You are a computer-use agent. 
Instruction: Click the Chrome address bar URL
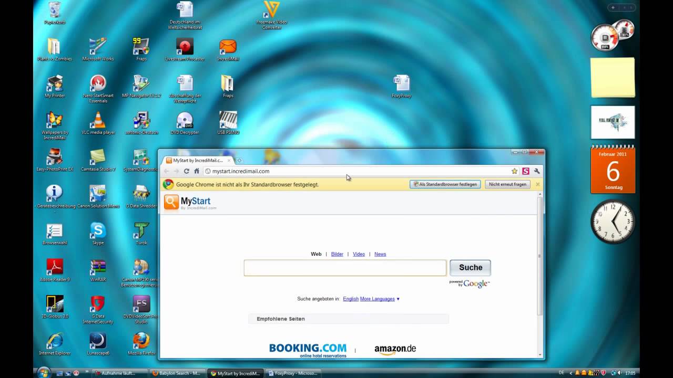click(241, 171)
